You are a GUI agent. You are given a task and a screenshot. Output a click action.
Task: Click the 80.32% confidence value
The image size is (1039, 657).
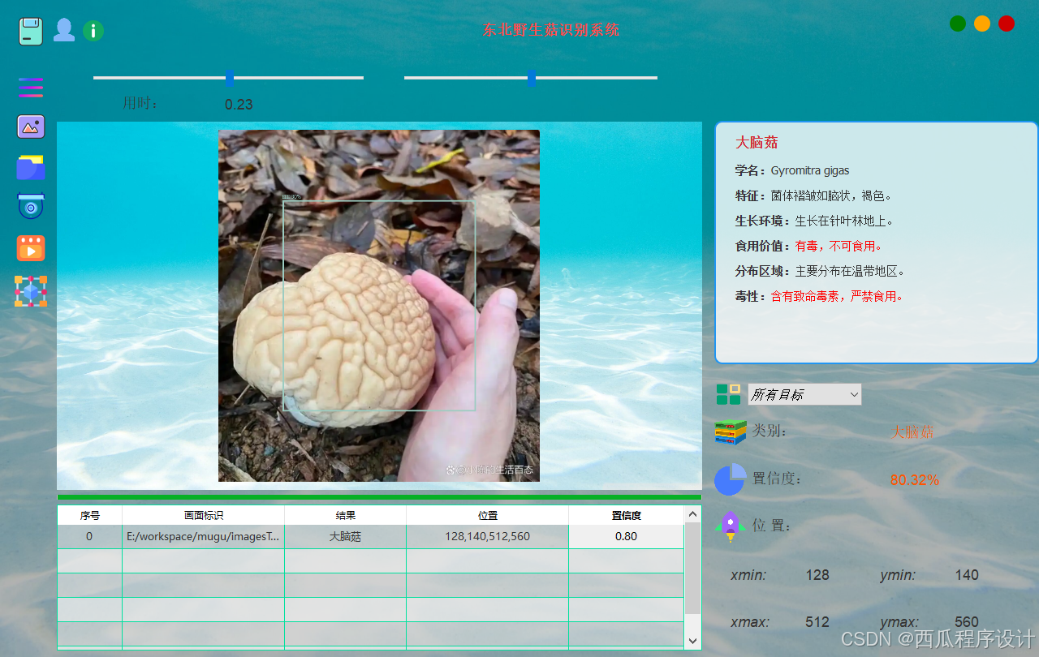click(915, 479)
